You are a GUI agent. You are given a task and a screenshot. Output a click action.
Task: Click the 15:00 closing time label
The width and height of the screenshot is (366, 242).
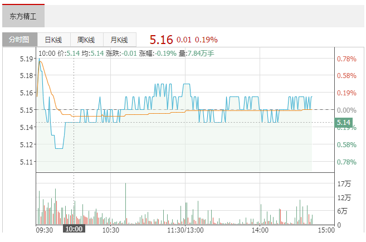pyautogui.click(x=326, y=229)
